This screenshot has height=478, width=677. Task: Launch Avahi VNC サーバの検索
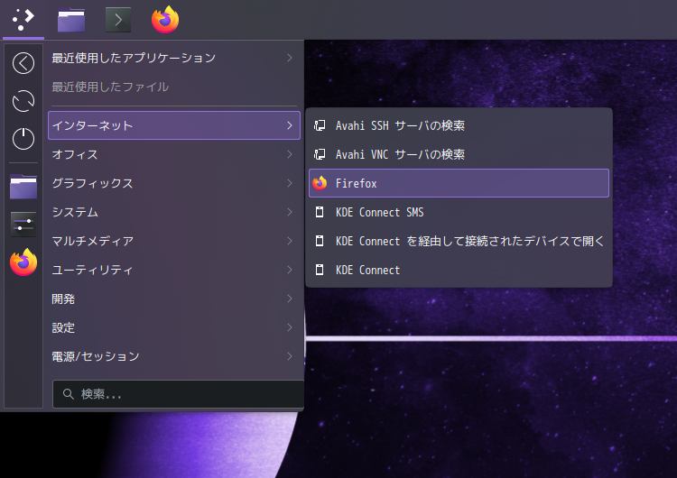pos(459,154)
